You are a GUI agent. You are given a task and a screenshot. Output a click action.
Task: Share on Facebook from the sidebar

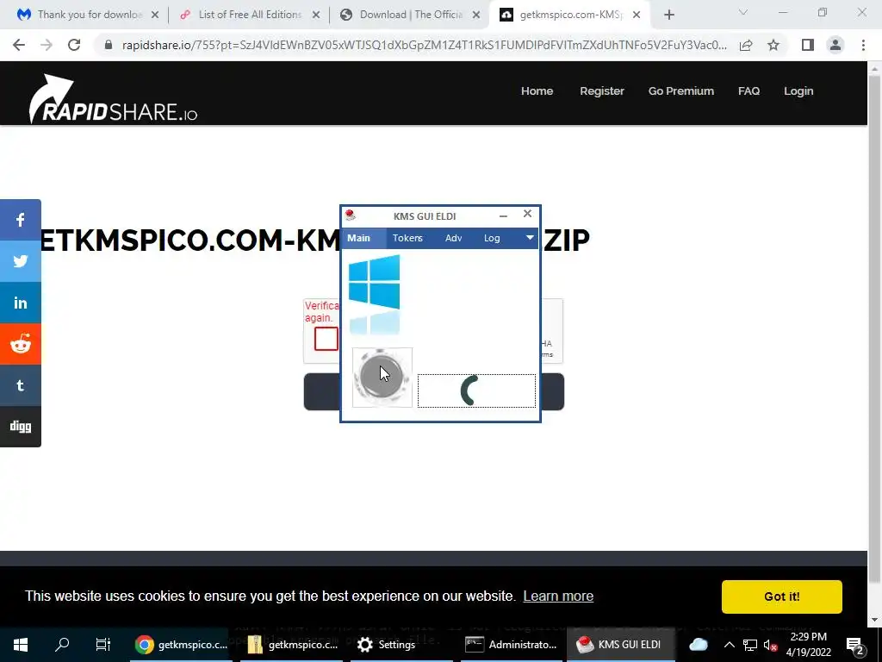click(x=21, y=220)
